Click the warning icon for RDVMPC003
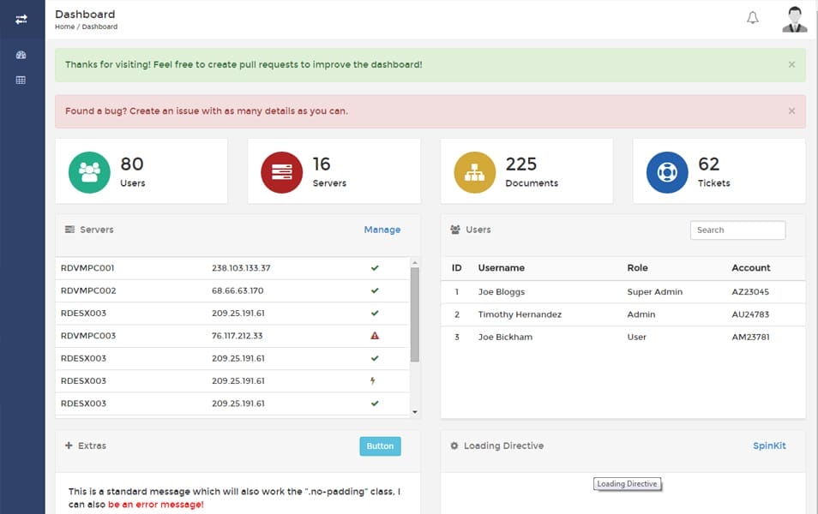This screenshot has height=514, width=818. point(375,336)
